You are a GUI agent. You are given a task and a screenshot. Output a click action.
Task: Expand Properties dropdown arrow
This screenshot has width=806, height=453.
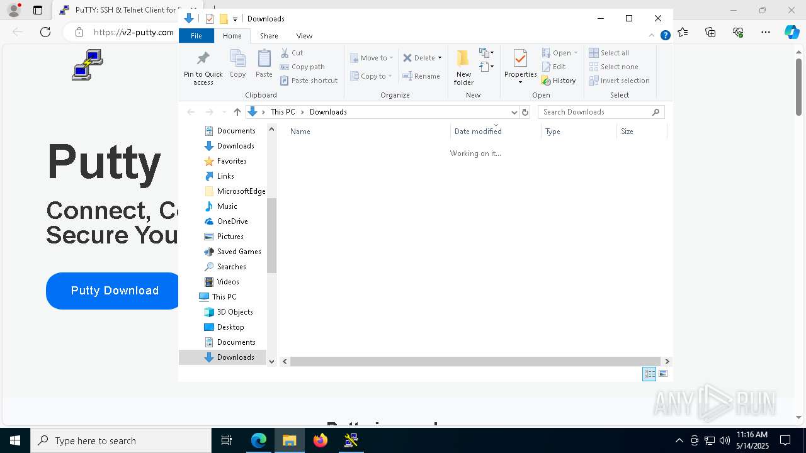[x=520, y=82]
